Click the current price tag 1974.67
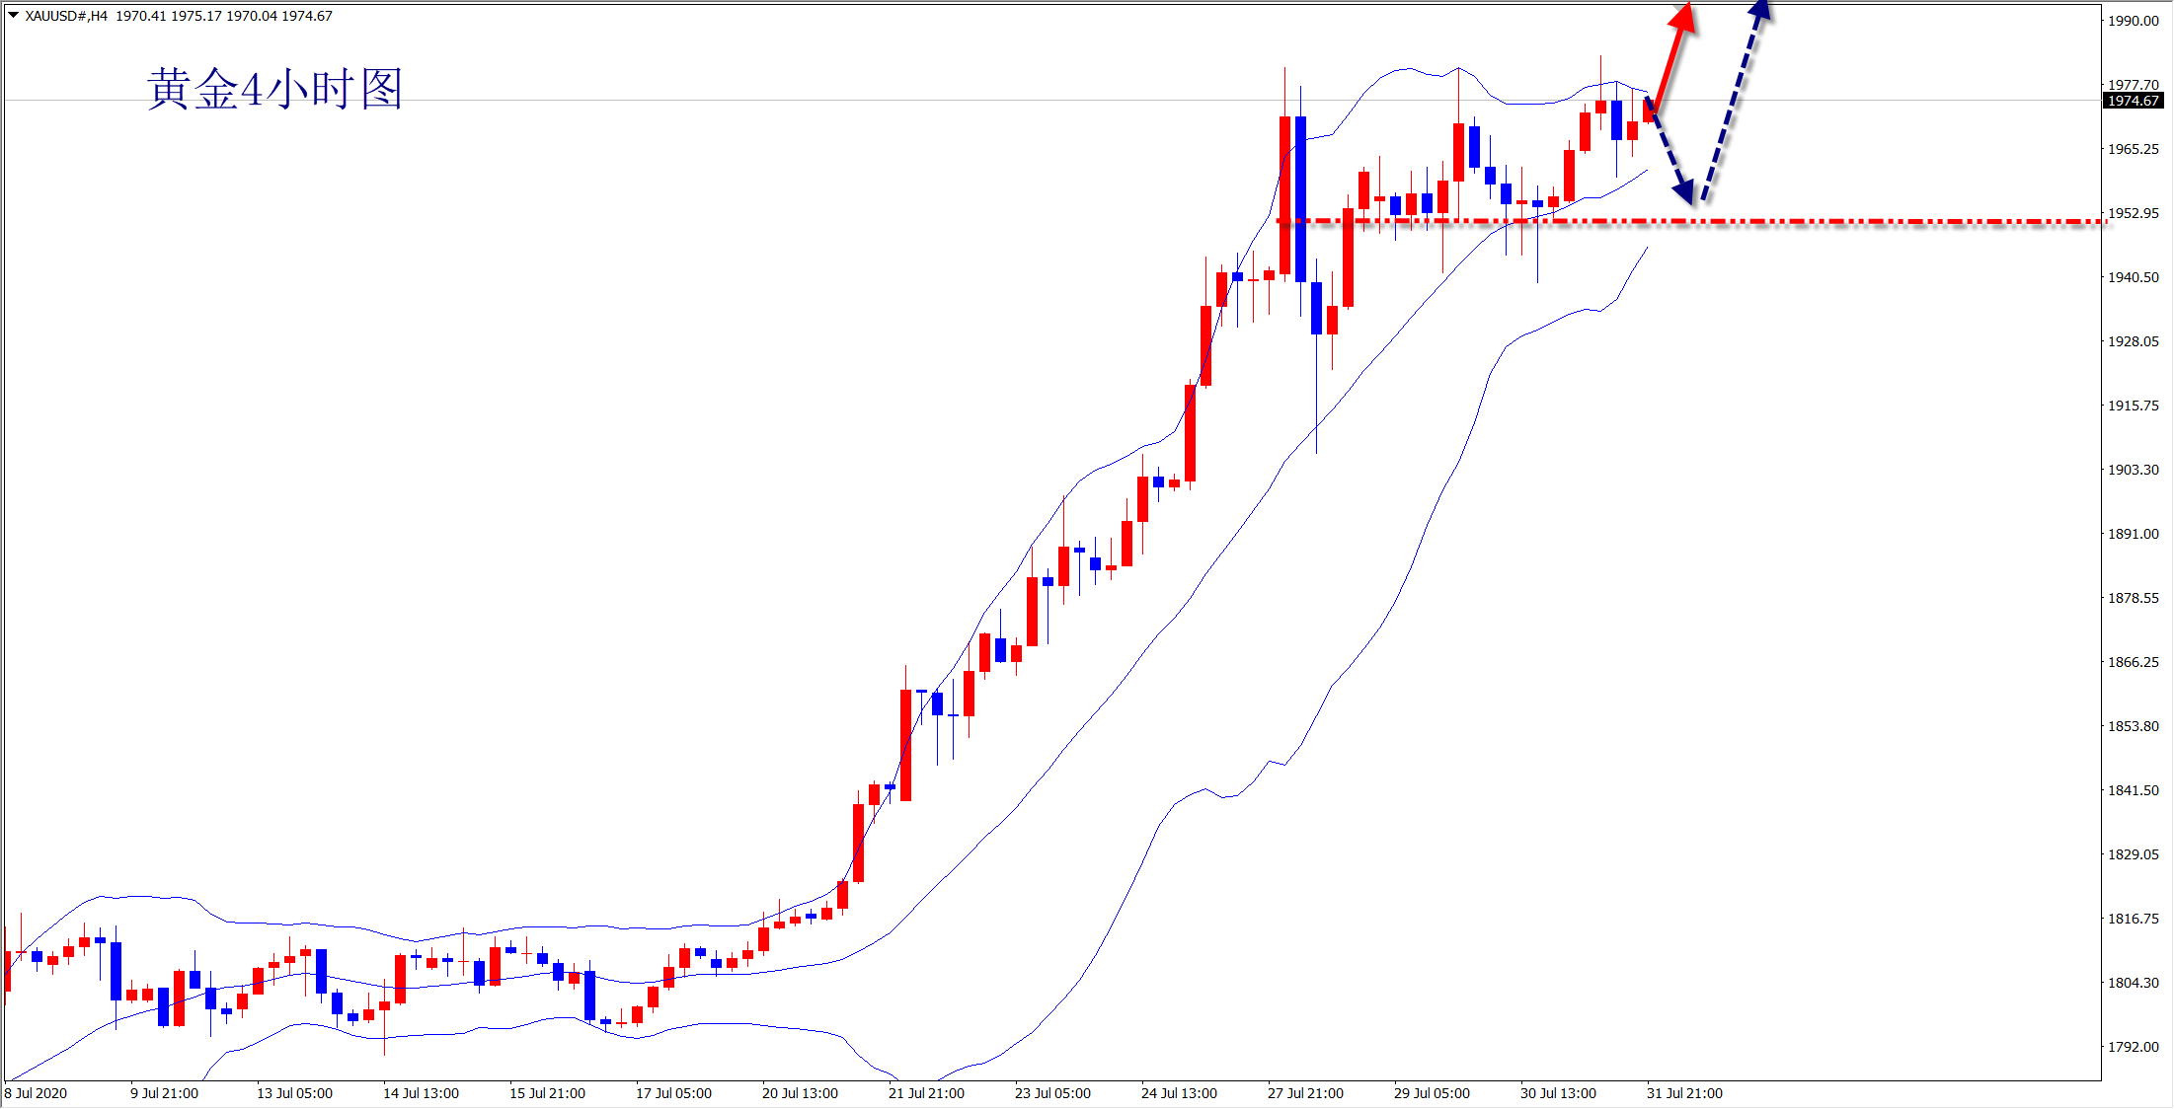 pyautogui.click(x=2134, y=101)
